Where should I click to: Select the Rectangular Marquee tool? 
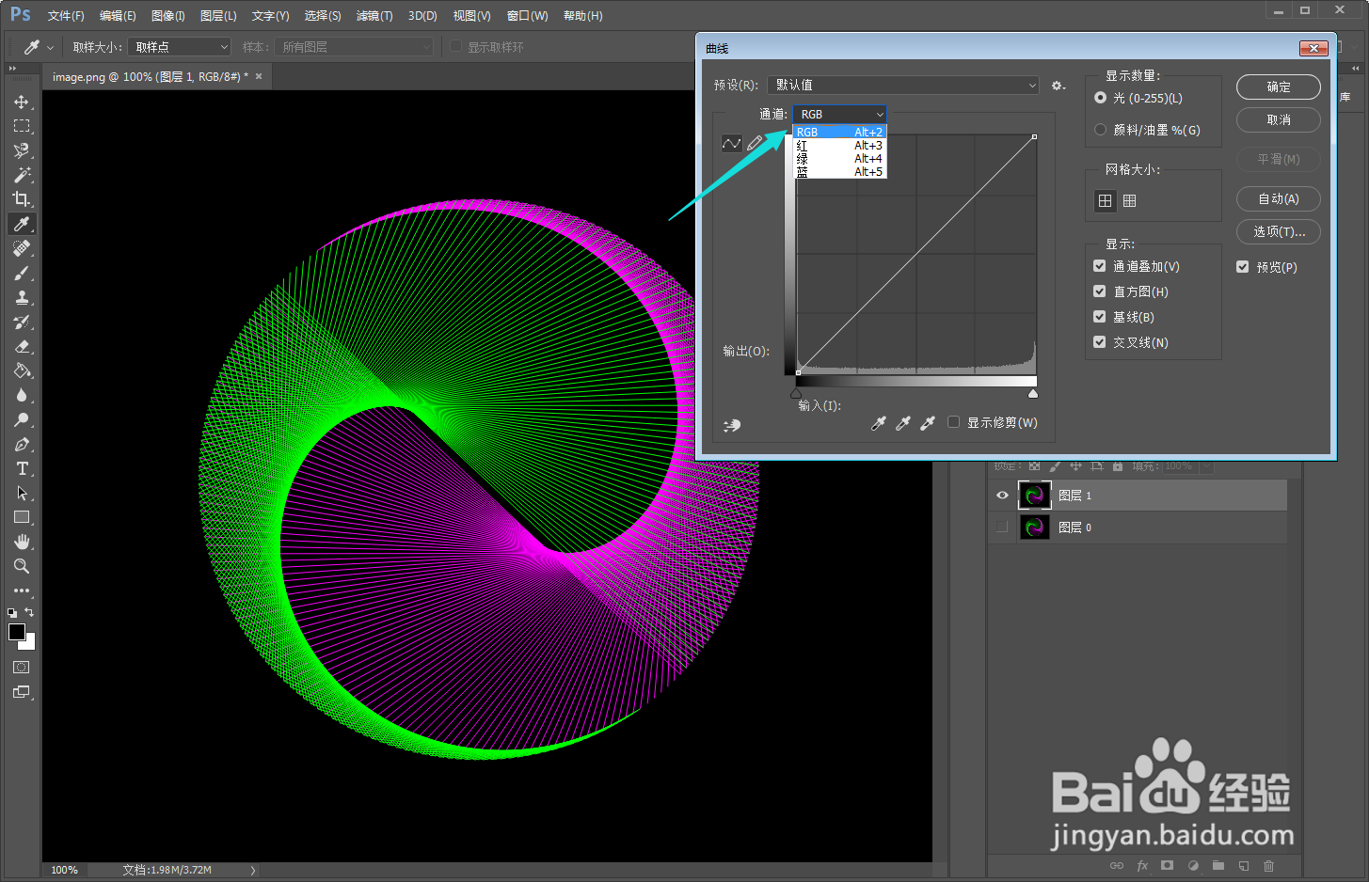point(22,126)
